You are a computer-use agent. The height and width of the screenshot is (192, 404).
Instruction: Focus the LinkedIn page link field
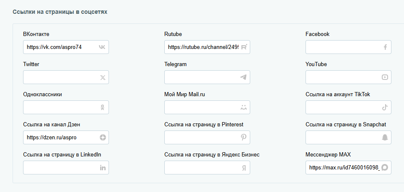(x=66, y=168)
